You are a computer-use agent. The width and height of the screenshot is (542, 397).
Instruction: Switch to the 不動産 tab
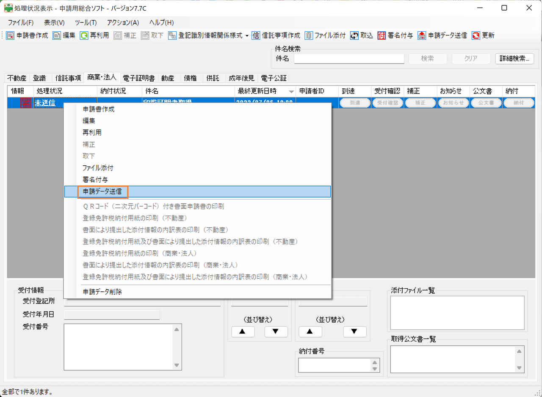[x=17, y=78]
